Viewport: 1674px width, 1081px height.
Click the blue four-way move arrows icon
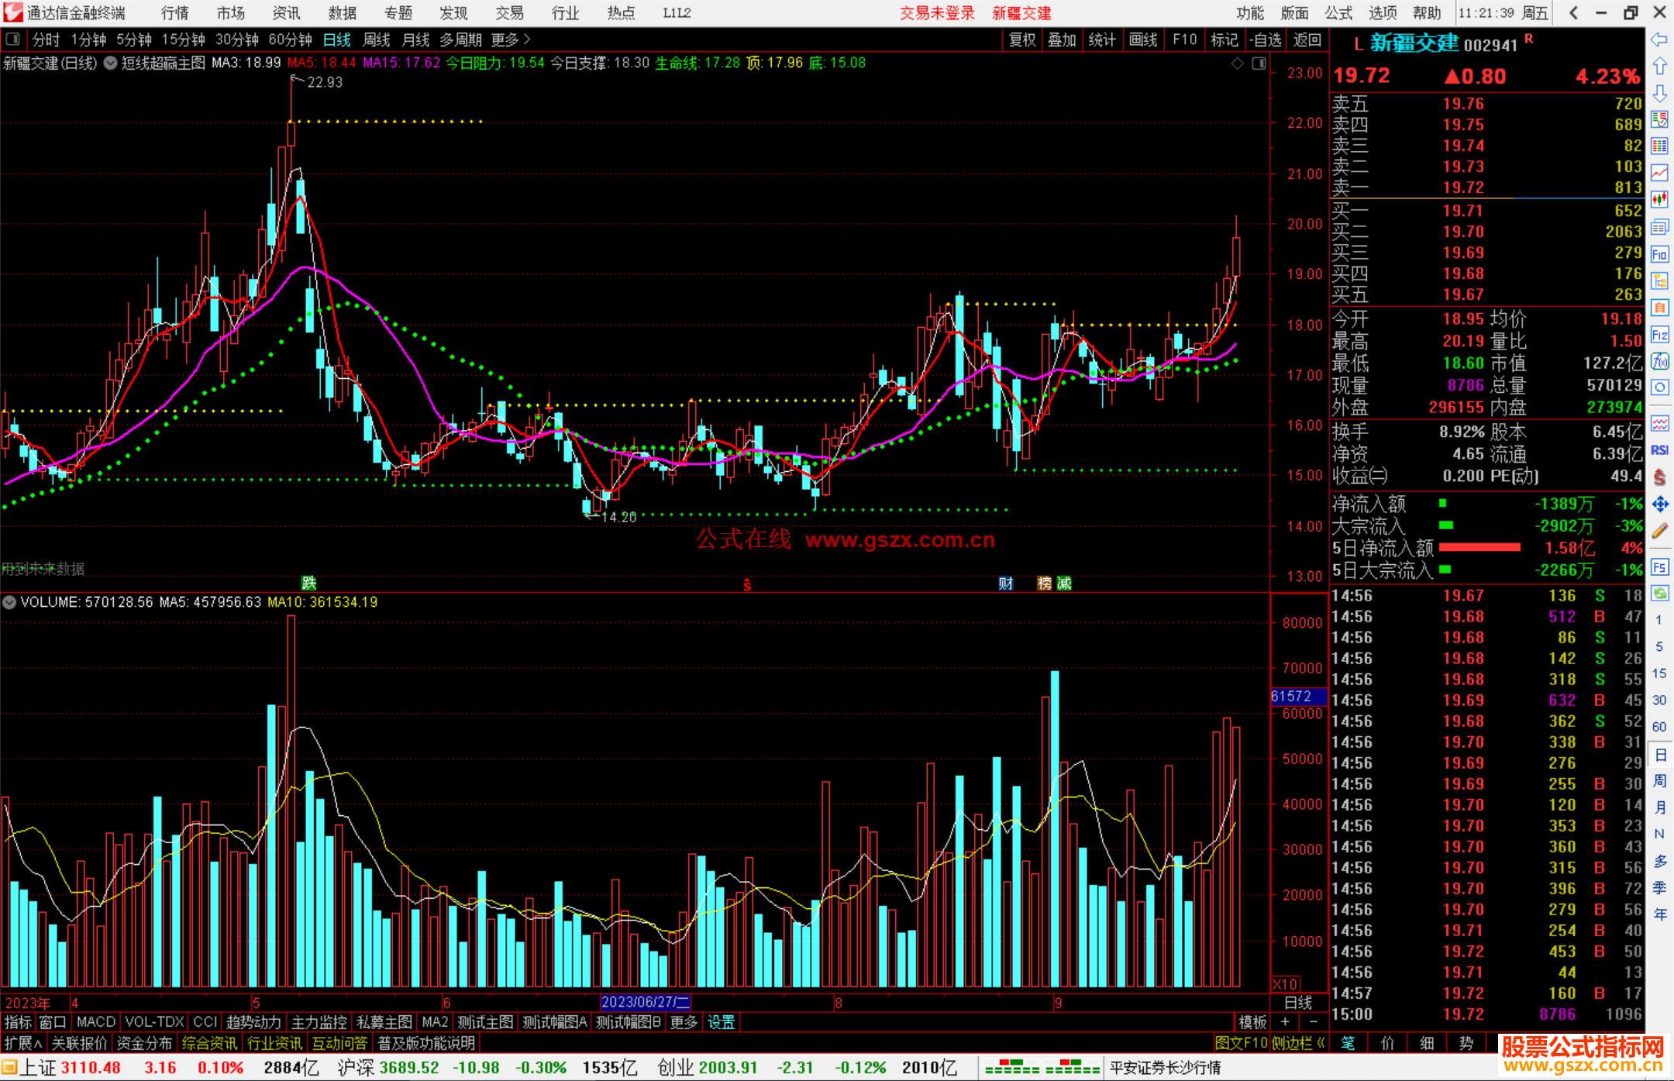click(x=1659, y=504)
